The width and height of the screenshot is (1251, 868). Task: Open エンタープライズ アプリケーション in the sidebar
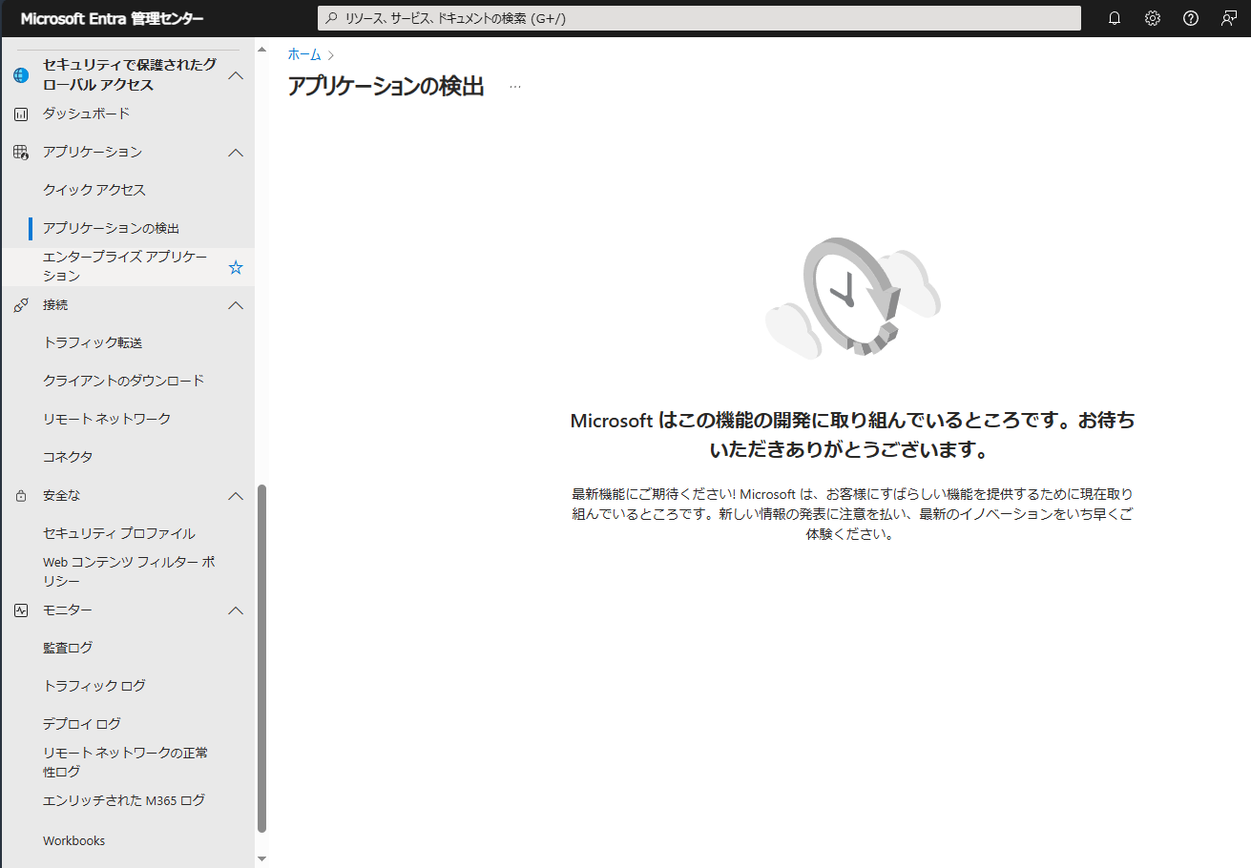[x=127, y=267]
